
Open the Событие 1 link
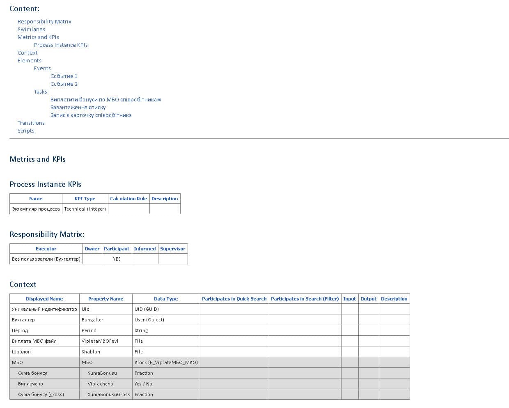64,76
